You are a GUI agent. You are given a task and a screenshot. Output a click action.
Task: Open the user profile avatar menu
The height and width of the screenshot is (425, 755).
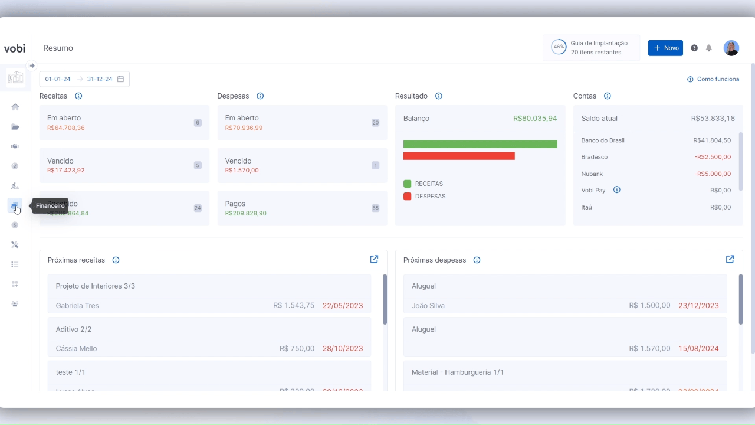tap(731, 48)
